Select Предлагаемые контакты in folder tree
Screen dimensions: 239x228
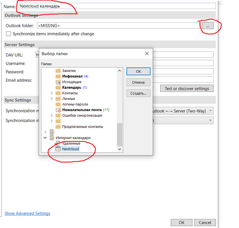[x=82, y=127]
